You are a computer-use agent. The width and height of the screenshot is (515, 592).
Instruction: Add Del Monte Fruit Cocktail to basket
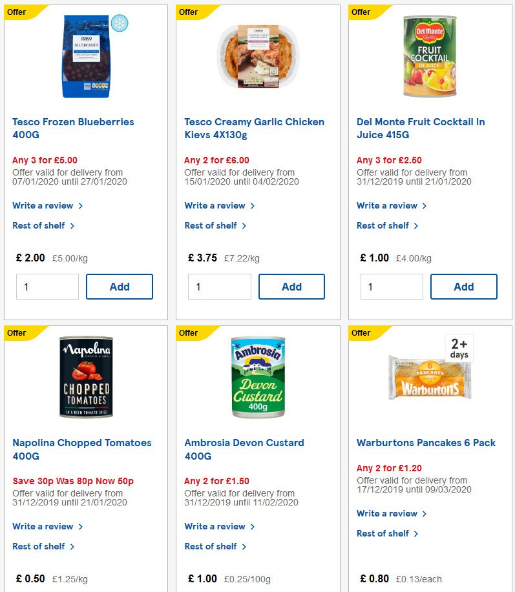tap(464, 286)
